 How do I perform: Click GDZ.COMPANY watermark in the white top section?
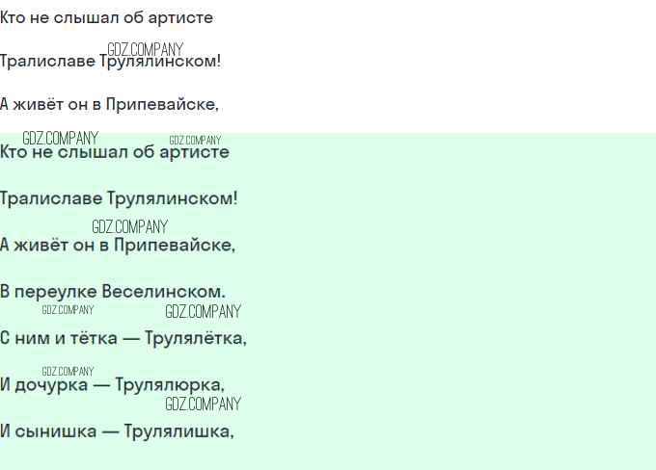pyautogui.click(x=146, y=49)
